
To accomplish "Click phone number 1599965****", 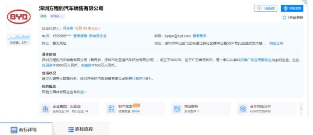I will pos(62,36).
